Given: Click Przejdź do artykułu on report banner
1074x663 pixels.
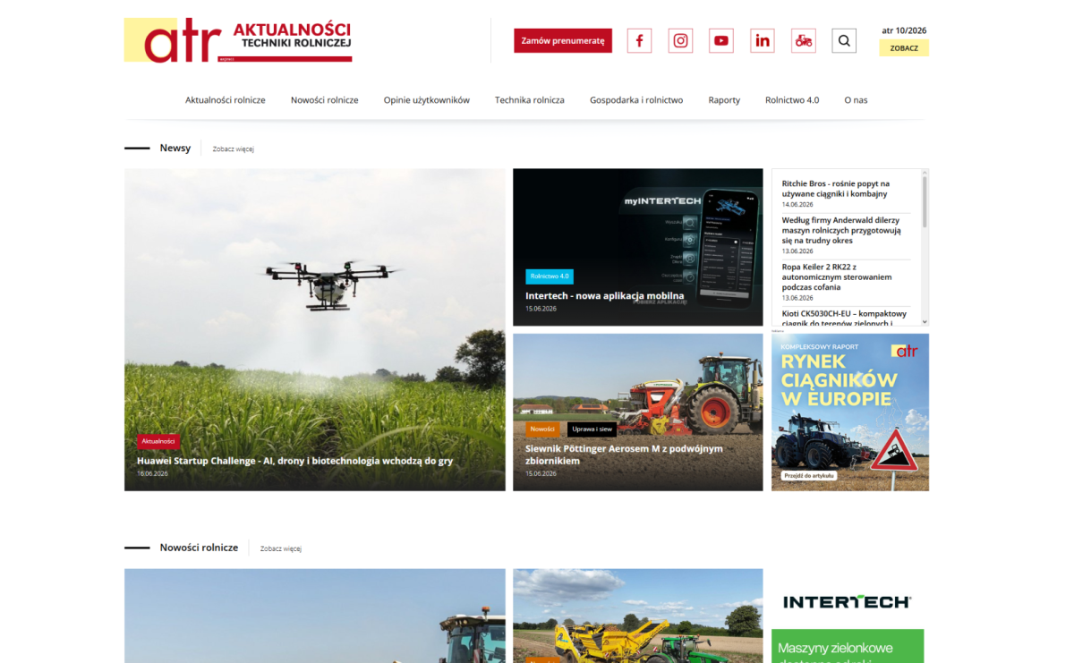Looking at the screenshot, I should click(809, 476).
